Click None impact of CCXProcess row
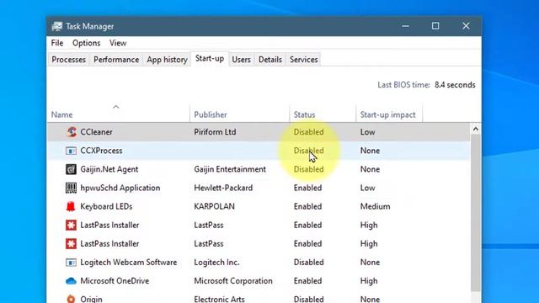Viewport: 539px width, 303px height. [x=370, y=151]
